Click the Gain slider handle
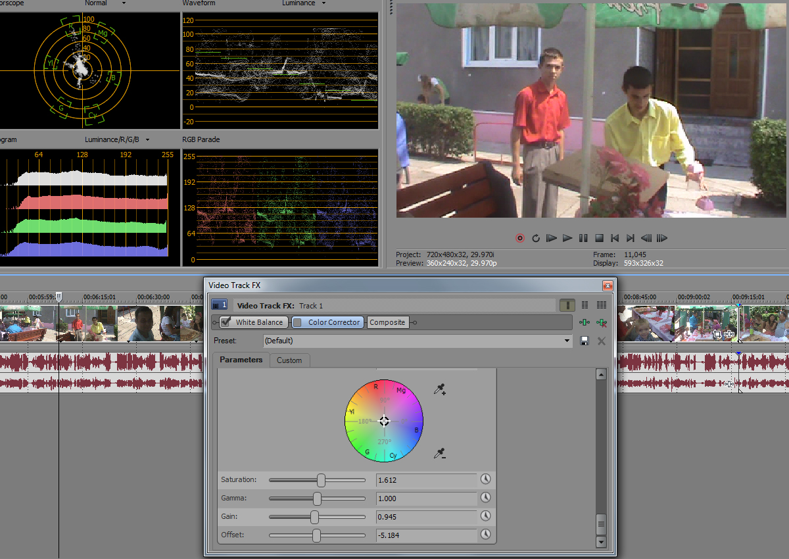 pos(314,517)
